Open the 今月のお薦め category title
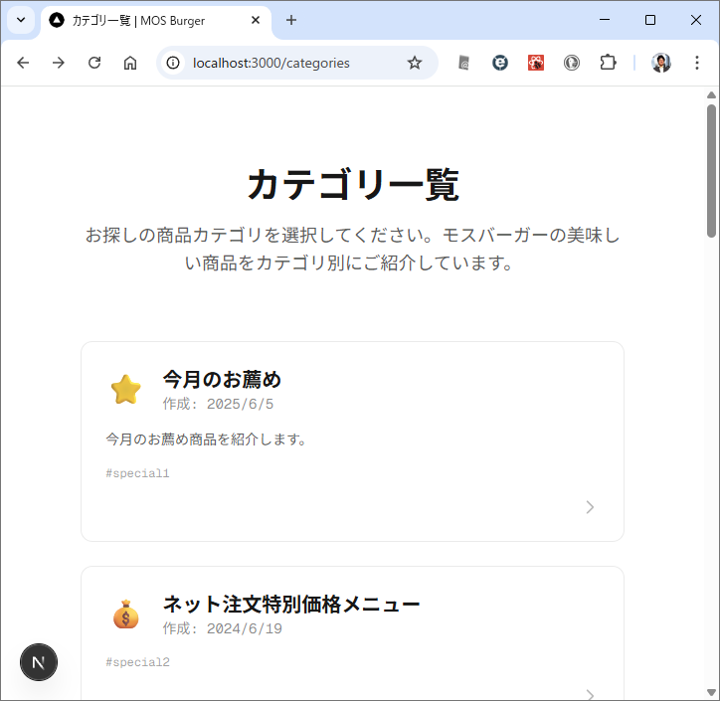Viewport: 720px width, 701px height. click(222, 379)
